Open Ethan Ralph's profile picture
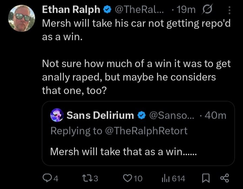The height and width of the screenshot is (189, 243). click(22, 18)
